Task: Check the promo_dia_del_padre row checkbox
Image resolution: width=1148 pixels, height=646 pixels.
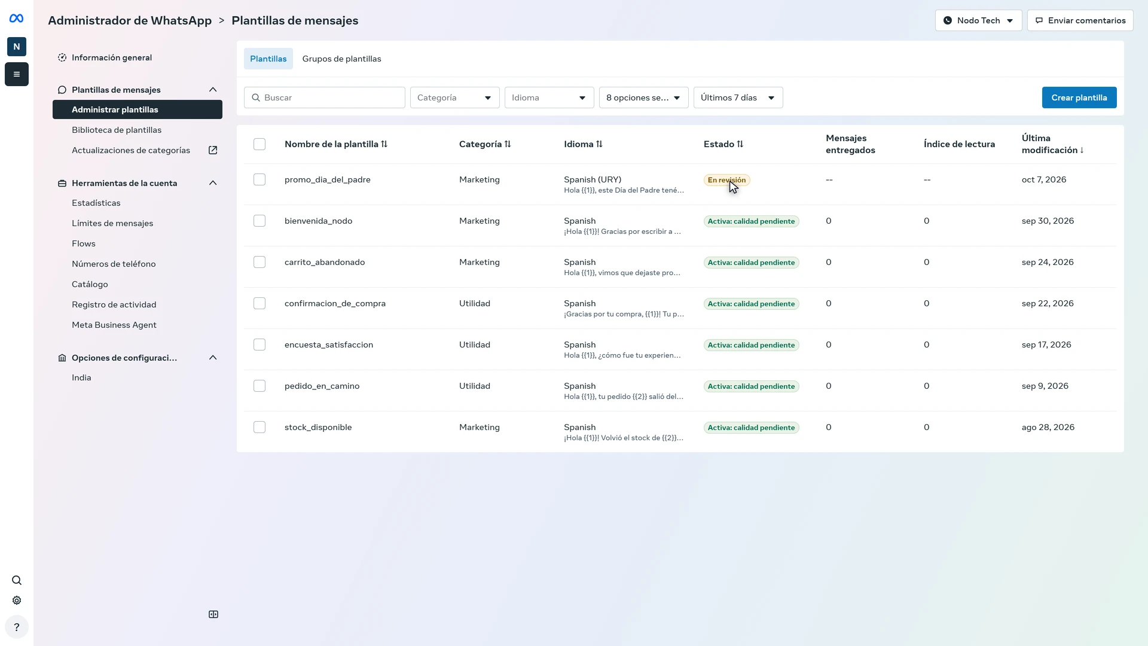Action: pos(259,179)
